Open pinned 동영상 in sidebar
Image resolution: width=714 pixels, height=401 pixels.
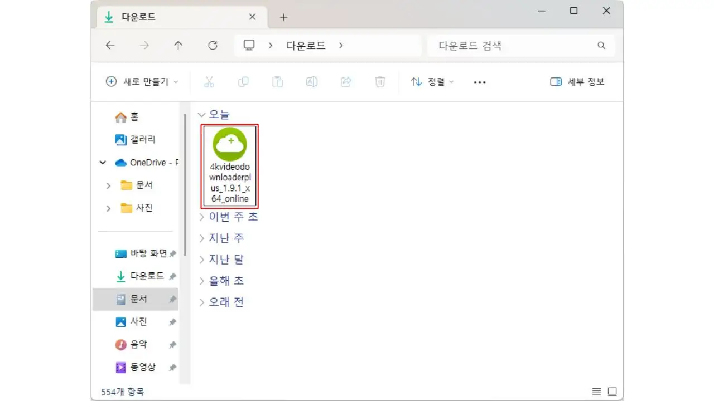click(x=136, y=368)
